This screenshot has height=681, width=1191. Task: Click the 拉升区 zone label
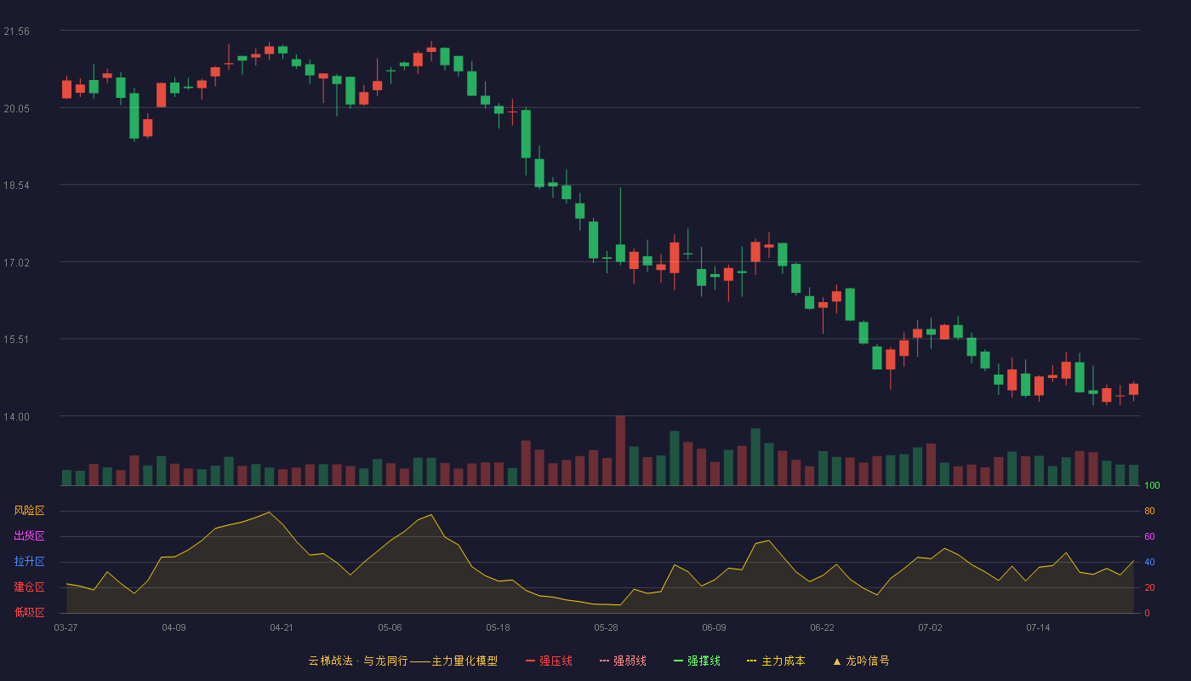click(29, 562)
